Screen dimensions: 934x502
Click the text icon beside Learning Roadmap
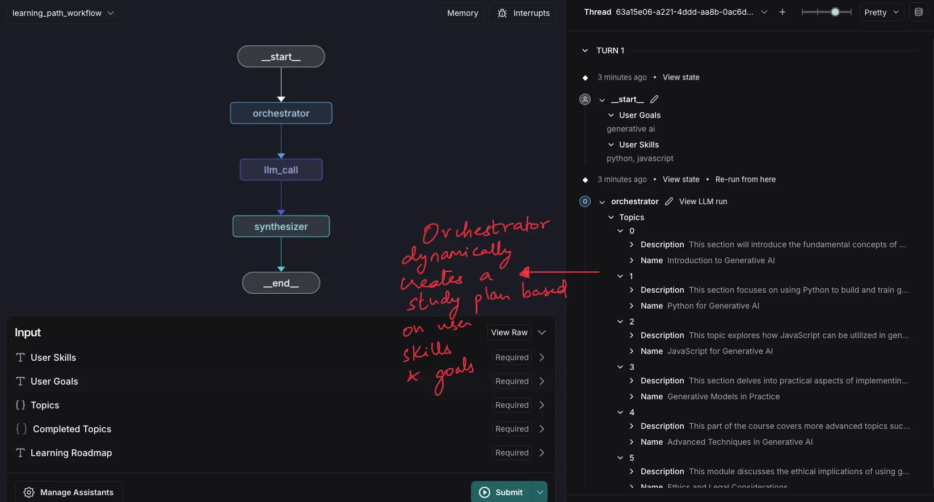(x=20, y=453)
